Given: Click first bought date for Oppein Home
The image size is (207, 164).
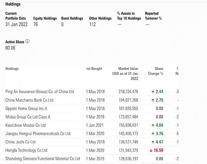Looking at the screenshot, I should pyautogui.click(x=95, y=109).
